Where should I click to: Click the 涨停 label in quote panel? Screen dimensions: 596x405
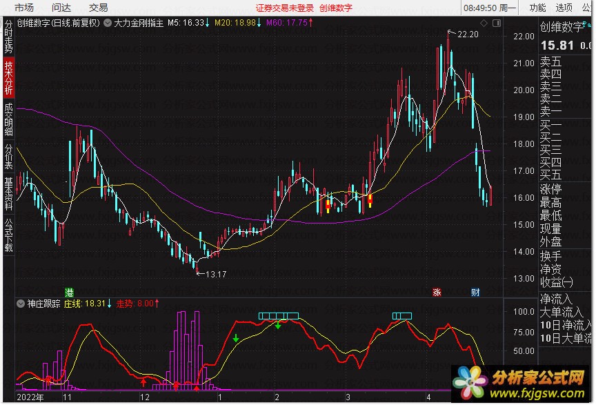pyautogui.click(x=550, y=189)
